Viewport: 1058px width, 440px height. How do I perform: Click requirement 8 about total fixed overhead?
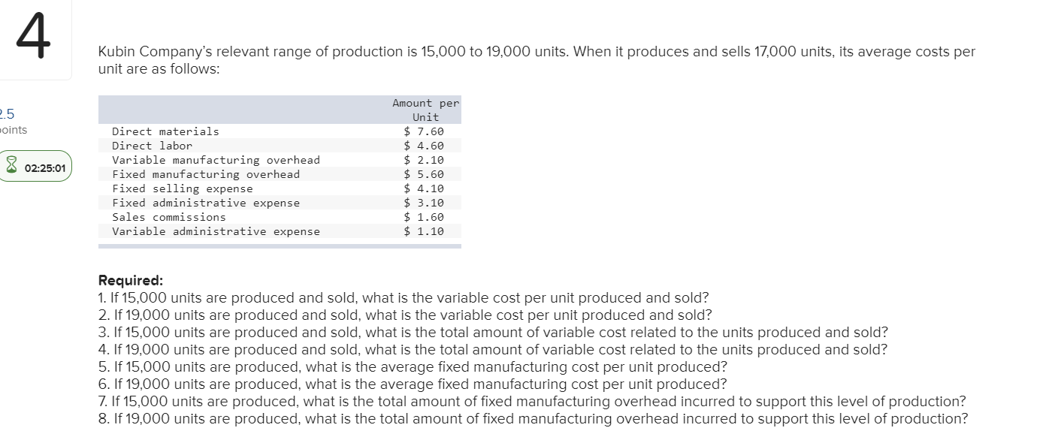(533, 418)
